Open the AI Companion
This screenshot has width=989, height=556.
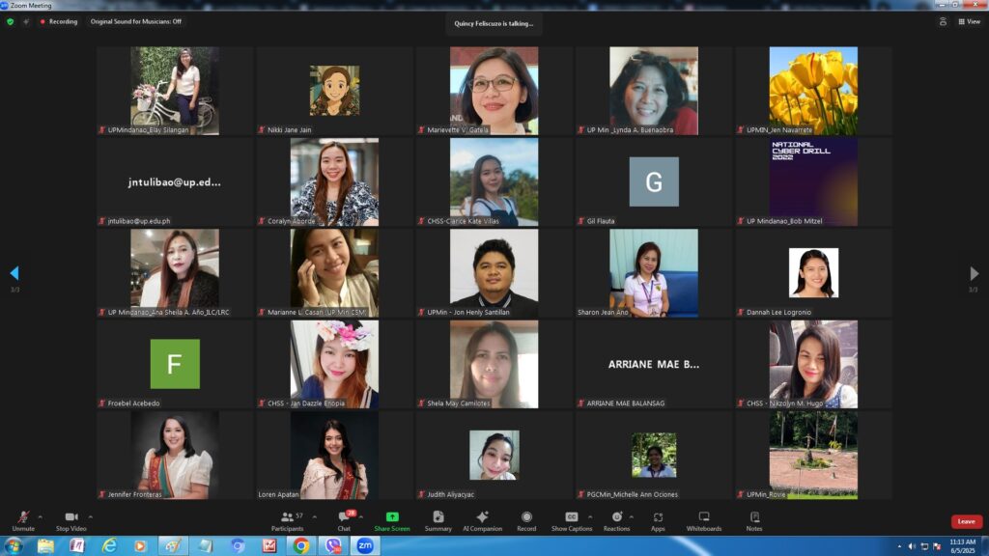click(x=482, y=520)
